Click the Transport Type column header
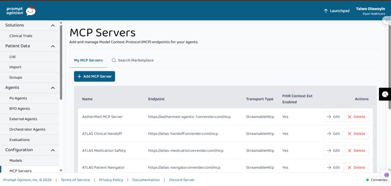 260,99
